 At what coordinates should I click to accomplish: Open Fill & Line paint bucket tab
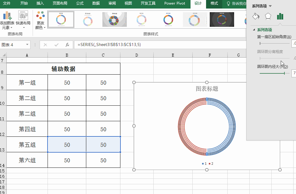point(256,16)
